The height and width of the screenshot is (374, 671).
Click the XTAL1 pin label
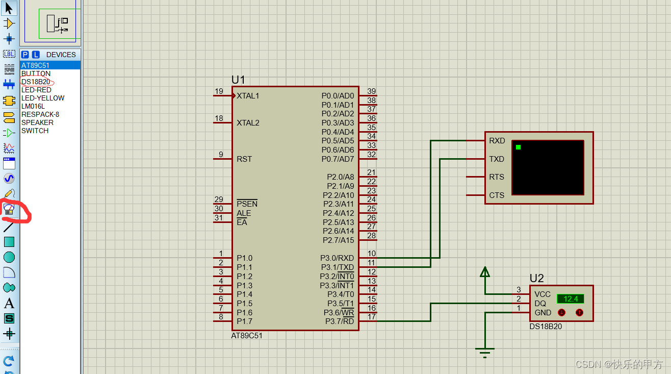click(248, 96)
